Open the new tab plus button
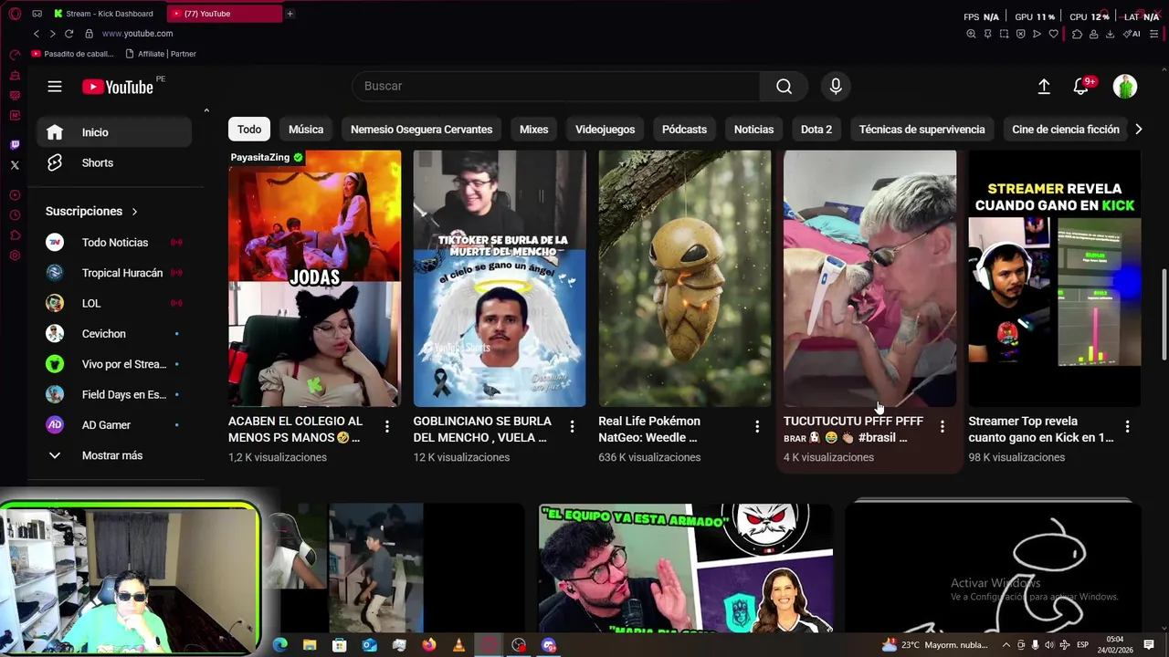This screenshot has height=657, width=1169. click(x=290, y=14)
